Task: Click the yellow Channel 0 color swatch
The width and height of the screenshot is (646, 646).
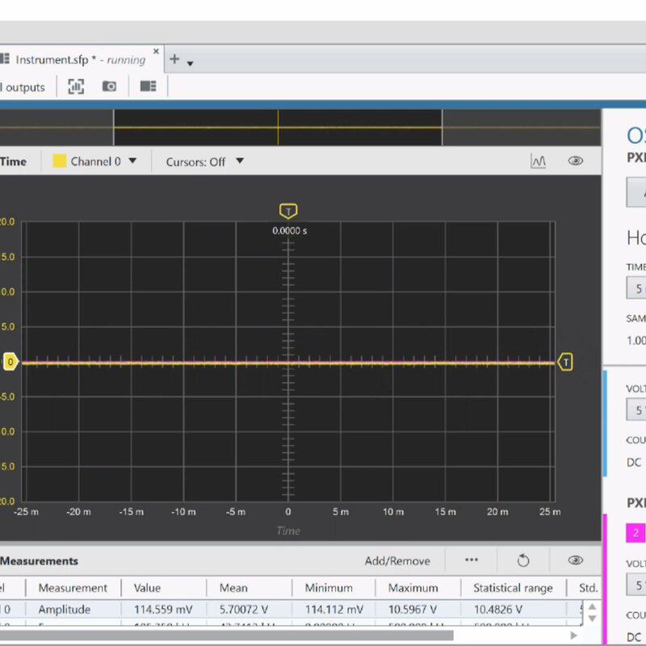Action: point(60,161)
